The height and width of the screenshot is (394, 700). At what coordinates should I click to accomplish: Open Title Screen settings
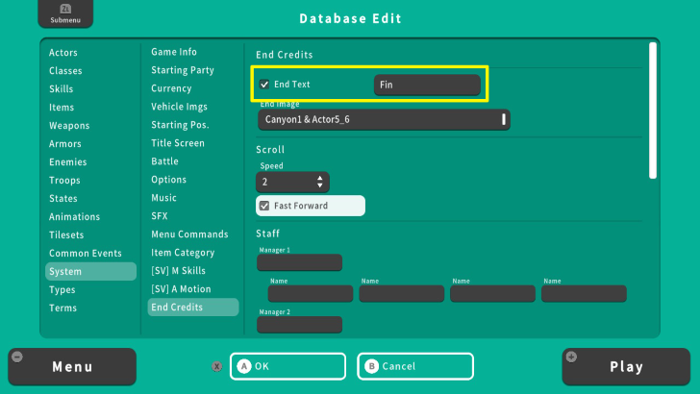(x=178, y=143)
